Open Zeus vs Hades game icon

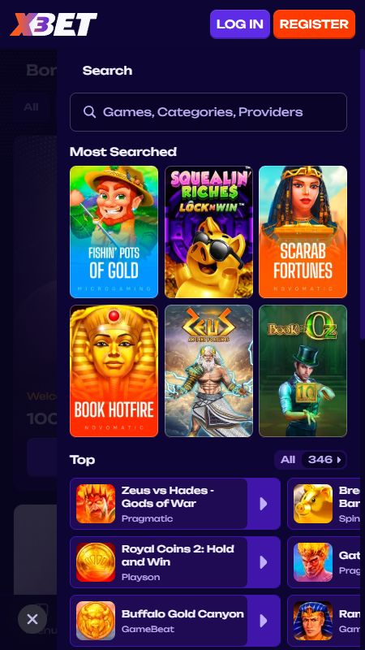96,504
